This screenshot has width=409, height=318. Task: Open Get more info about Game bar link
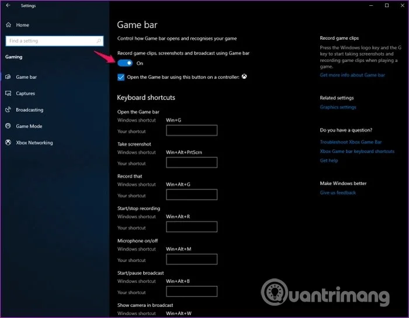(352, 75)
